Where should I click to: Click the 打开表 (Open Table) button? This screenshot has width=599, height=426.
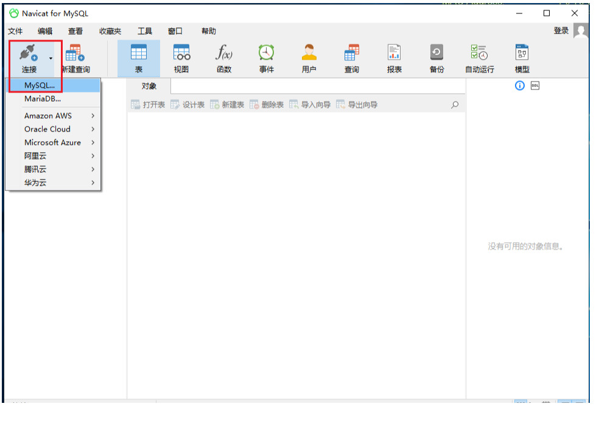coord(148,105)
